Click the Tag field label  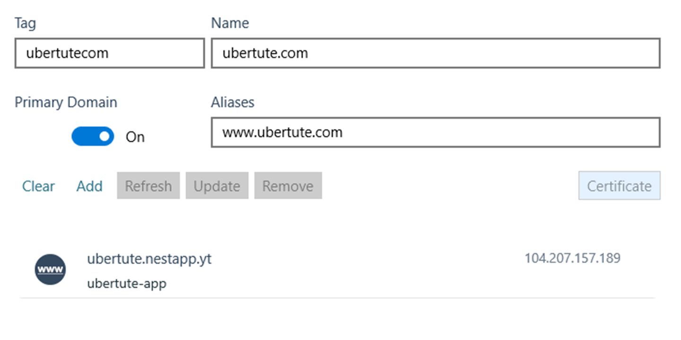click(25, 23)
